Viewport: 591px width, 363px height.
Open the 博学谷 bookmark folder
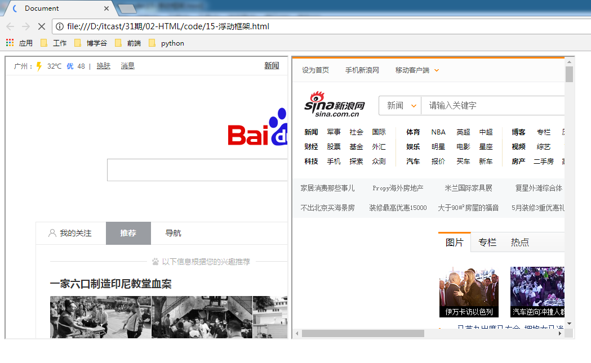pyautogui.click(x=91, y=43)
